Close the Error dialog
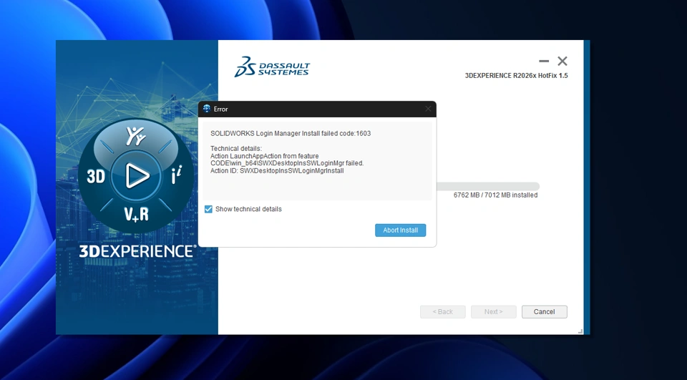 [428, 109]
